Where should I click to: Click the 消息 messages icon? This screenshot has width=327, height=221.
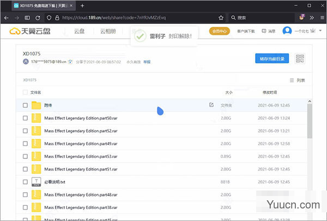264,31
